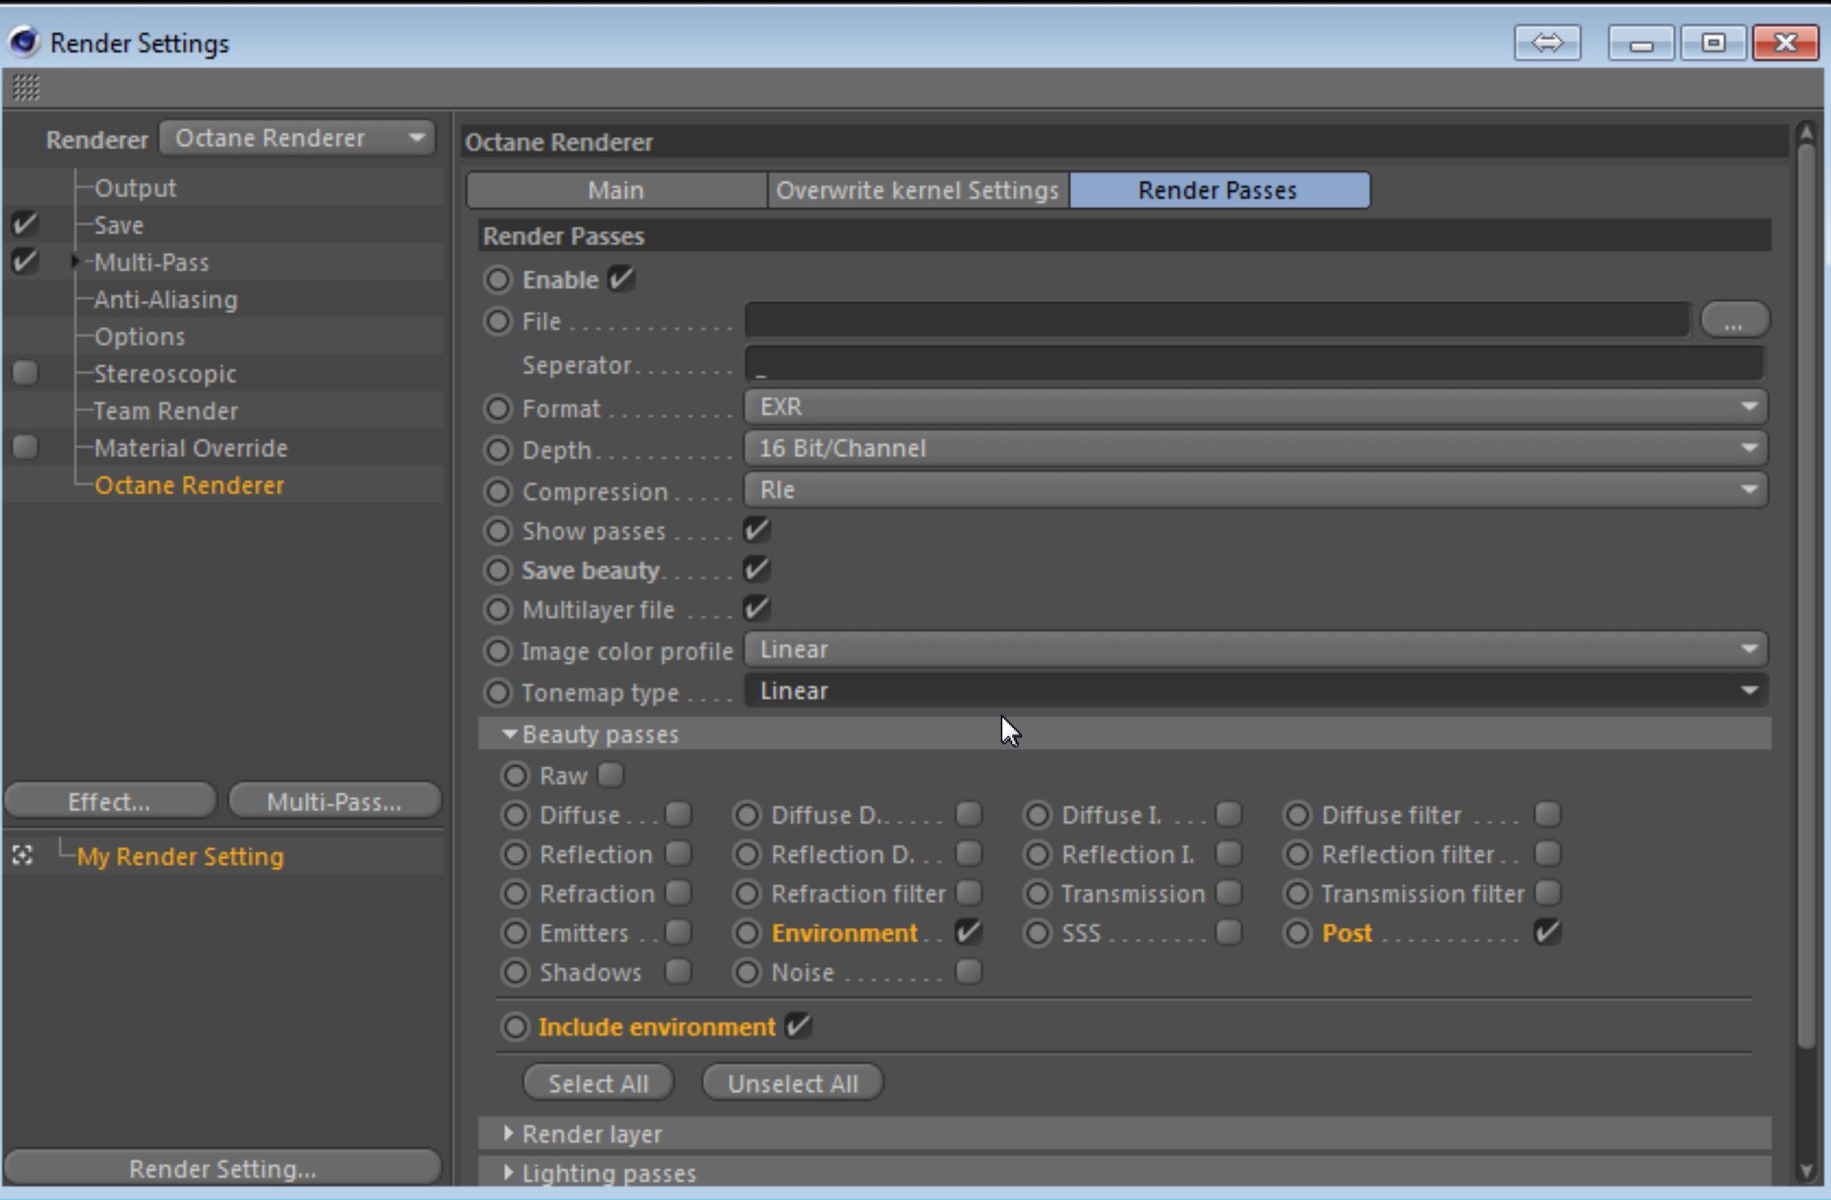The image size is (1831, 1200).
Task: Enable the Stereoscopic checkbox in sidebar
Action: tap(25, 373)
